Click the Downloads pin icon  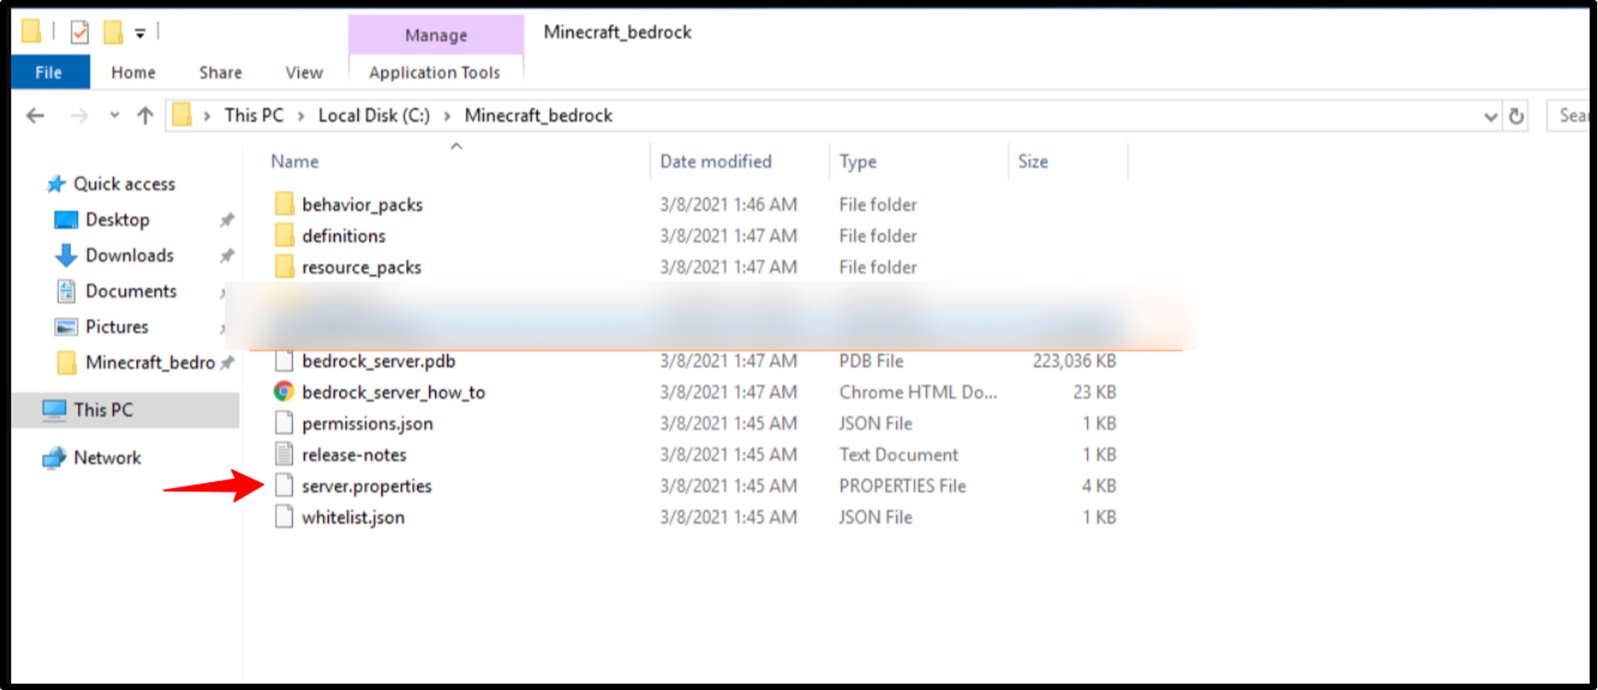[227, 255]
